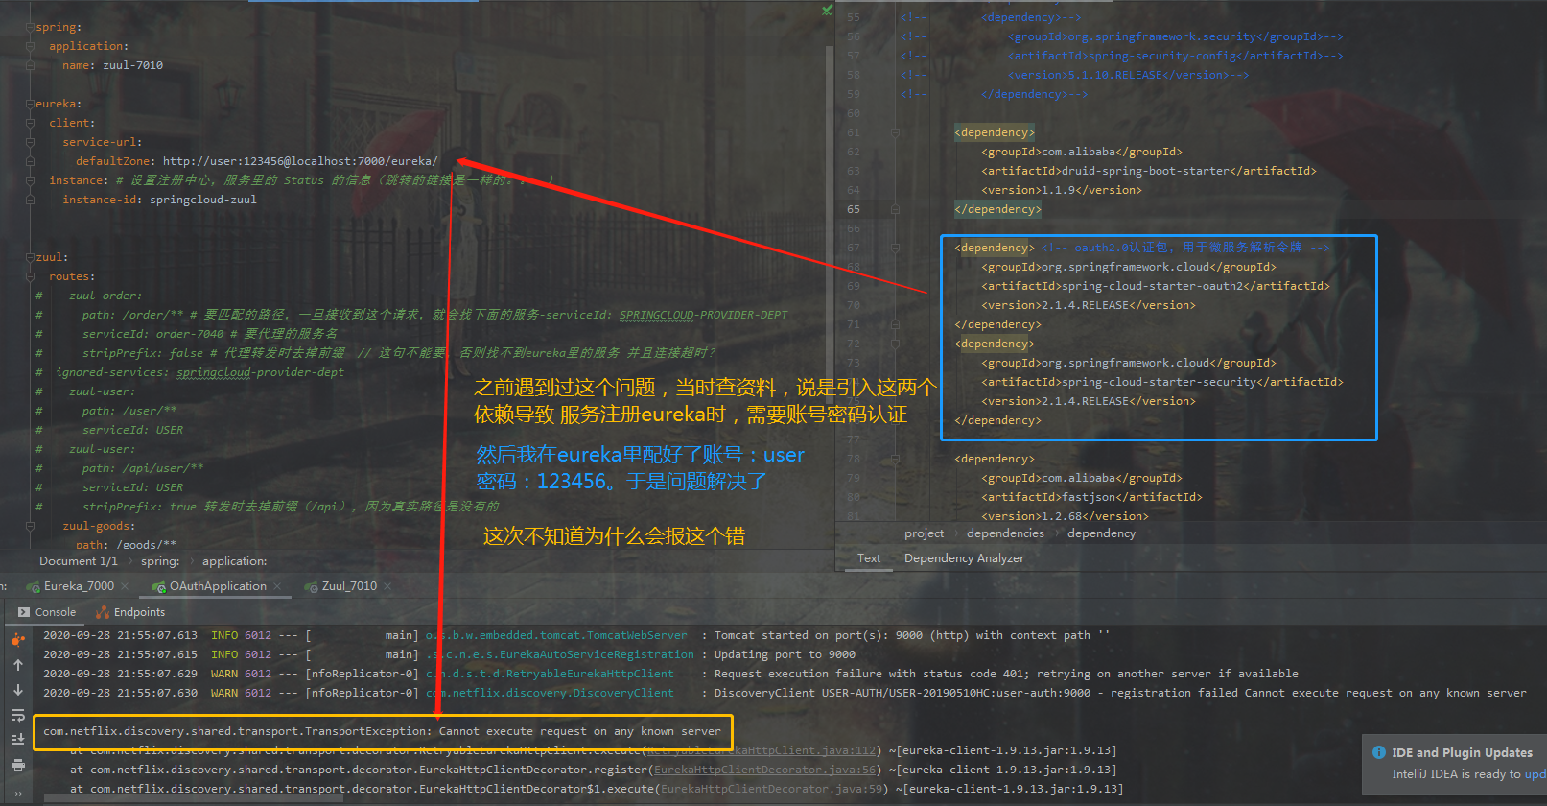Viewport: 1547px width, 806px height.
Task: Click the print icon in console toolbar
Action: coord(17,765)
